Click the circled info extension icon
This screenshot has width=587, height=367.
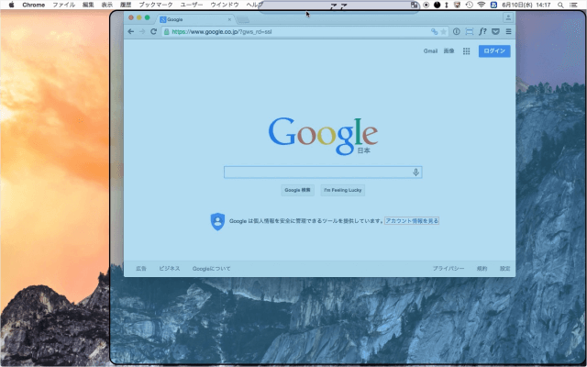[456, 32]
